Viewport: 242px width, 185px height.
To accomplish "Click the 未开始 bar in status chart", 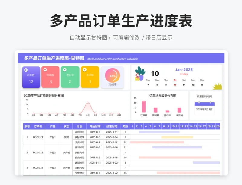I will tap(179, 110).
